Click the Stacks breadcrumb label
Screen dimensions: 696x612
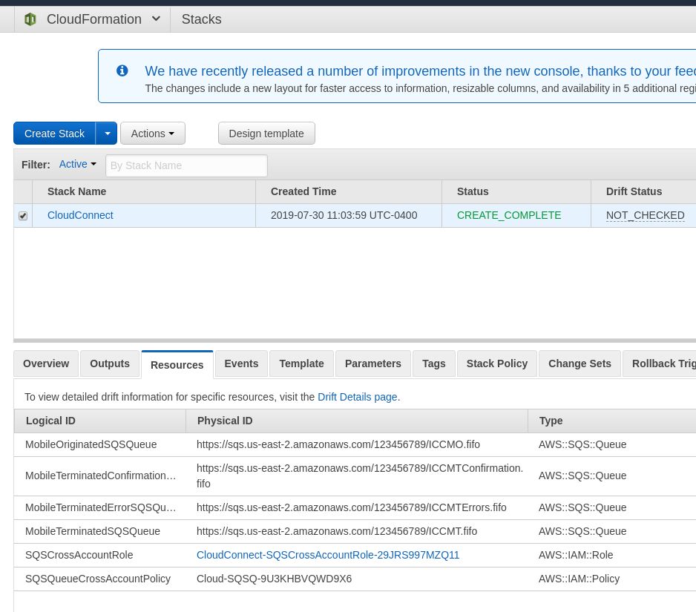click(202, 19)
